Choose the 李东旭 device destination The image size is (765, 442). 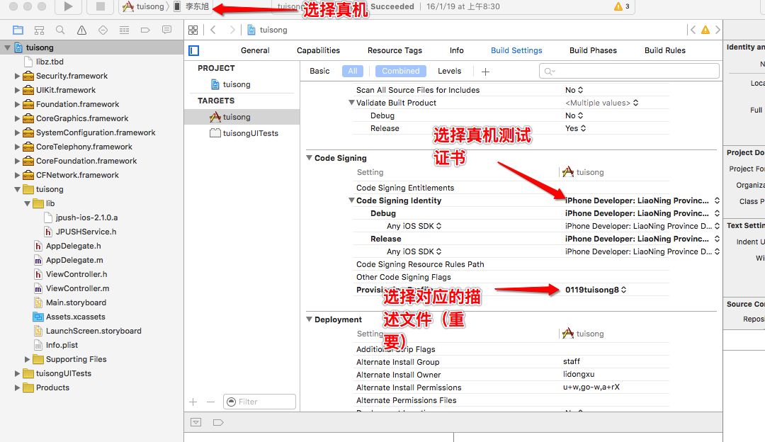point(192,6)
